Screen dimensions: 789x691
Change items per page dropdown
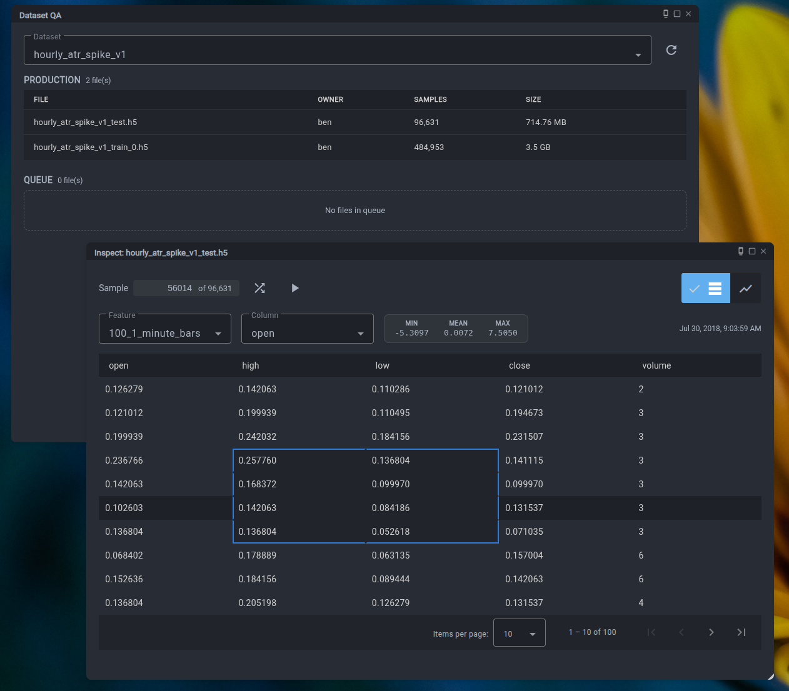click(519, 633)
